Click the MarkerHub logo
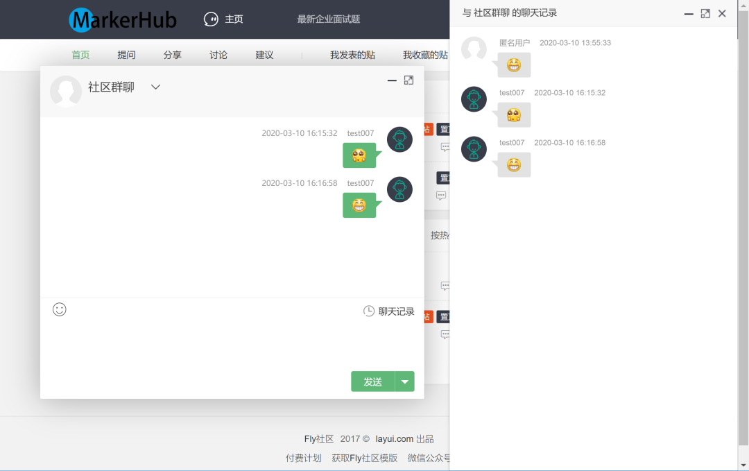This screenshot has height=471, width=749. [123, 19]
